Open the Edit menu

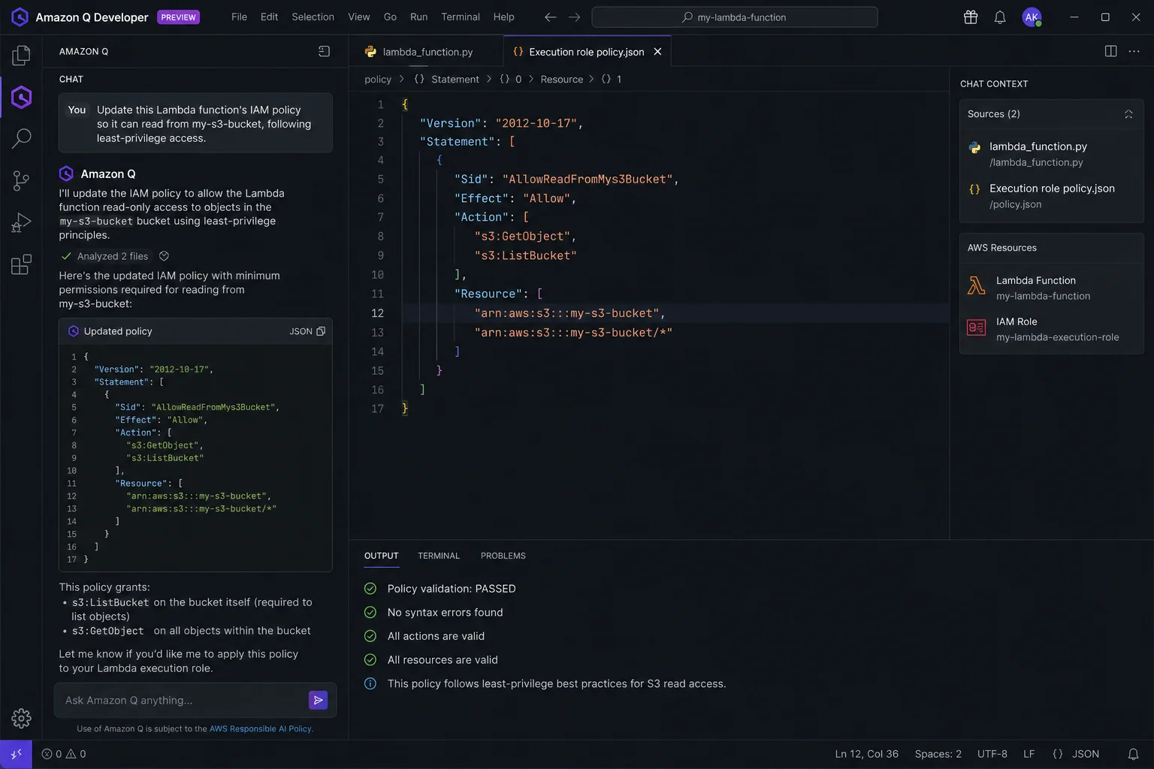point(269,17)
